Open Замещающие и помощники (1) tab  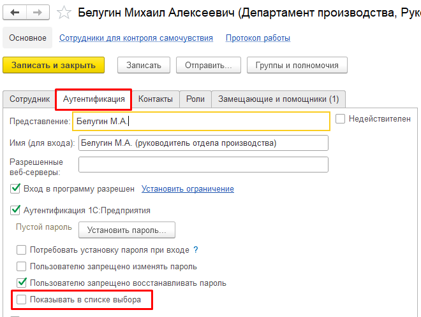tap(278, 99)
